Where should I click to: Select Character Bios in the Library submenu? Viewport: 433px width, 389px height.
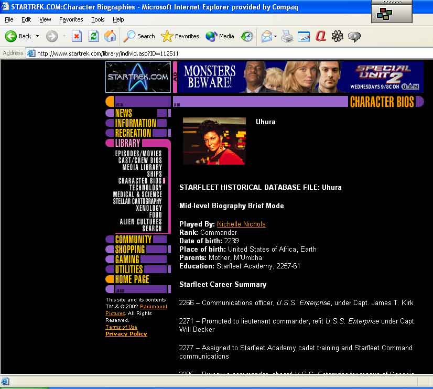click(x=140, y=181)
